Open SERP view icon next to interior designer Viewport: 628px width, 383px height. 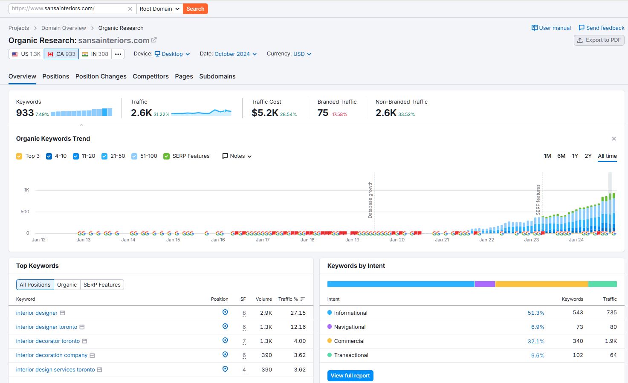62,313
